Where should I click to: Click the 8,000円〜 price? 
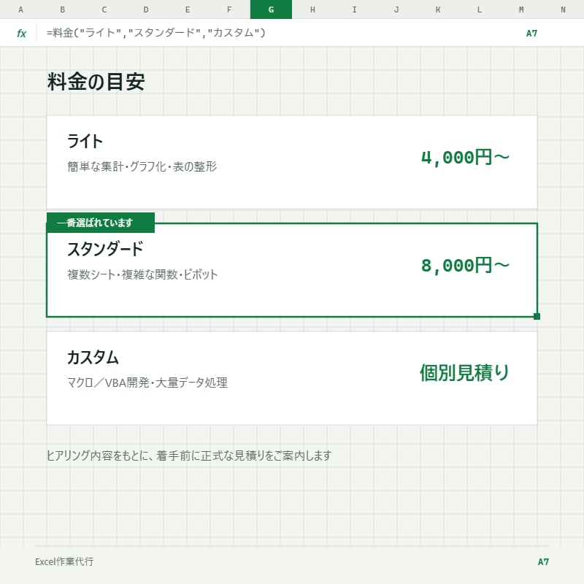[x=465, y=266]
